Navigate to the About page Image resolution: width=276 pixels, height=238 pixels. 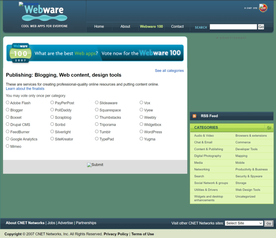tap(125, 26)
